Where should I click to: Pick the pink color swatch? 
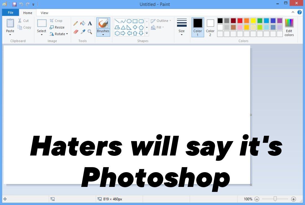tap(240, 27)
